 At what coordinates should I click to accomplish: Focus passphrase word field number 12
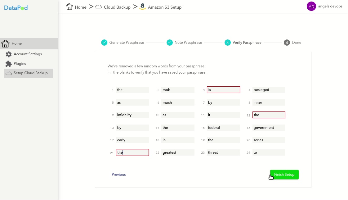coord(269,115)
